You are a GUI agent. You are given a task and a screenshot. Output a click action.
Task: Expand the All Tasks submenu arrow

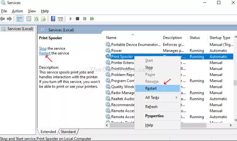click(176, 97)
